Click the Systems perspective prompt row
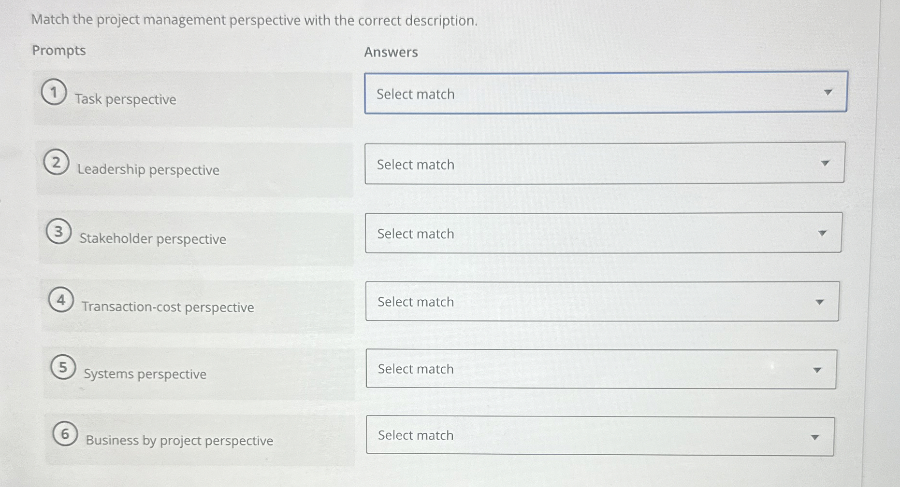The image size is (900, 487). (145, 374)
